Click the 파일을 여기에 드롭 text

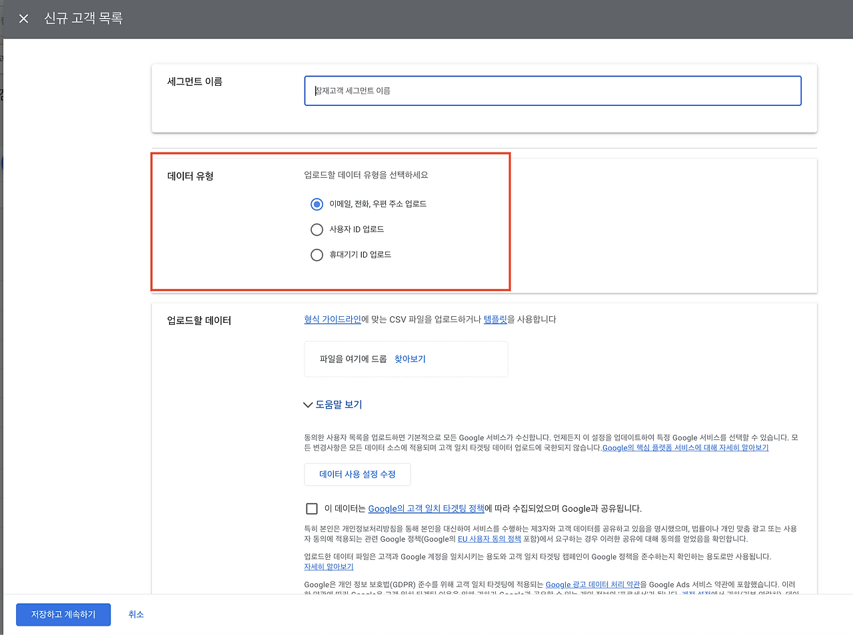[353, 359]
